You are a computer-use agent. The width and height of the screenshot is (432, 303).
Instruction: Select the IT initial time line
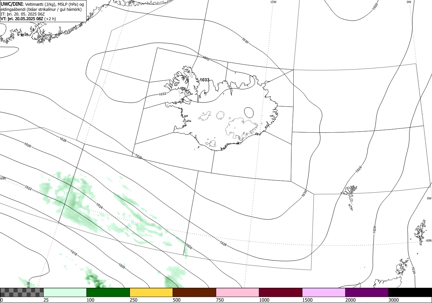coord(23,14)
